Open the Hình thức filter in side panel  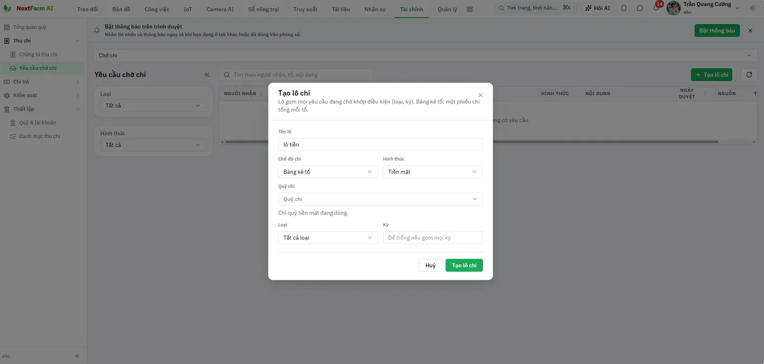[153, 145]
